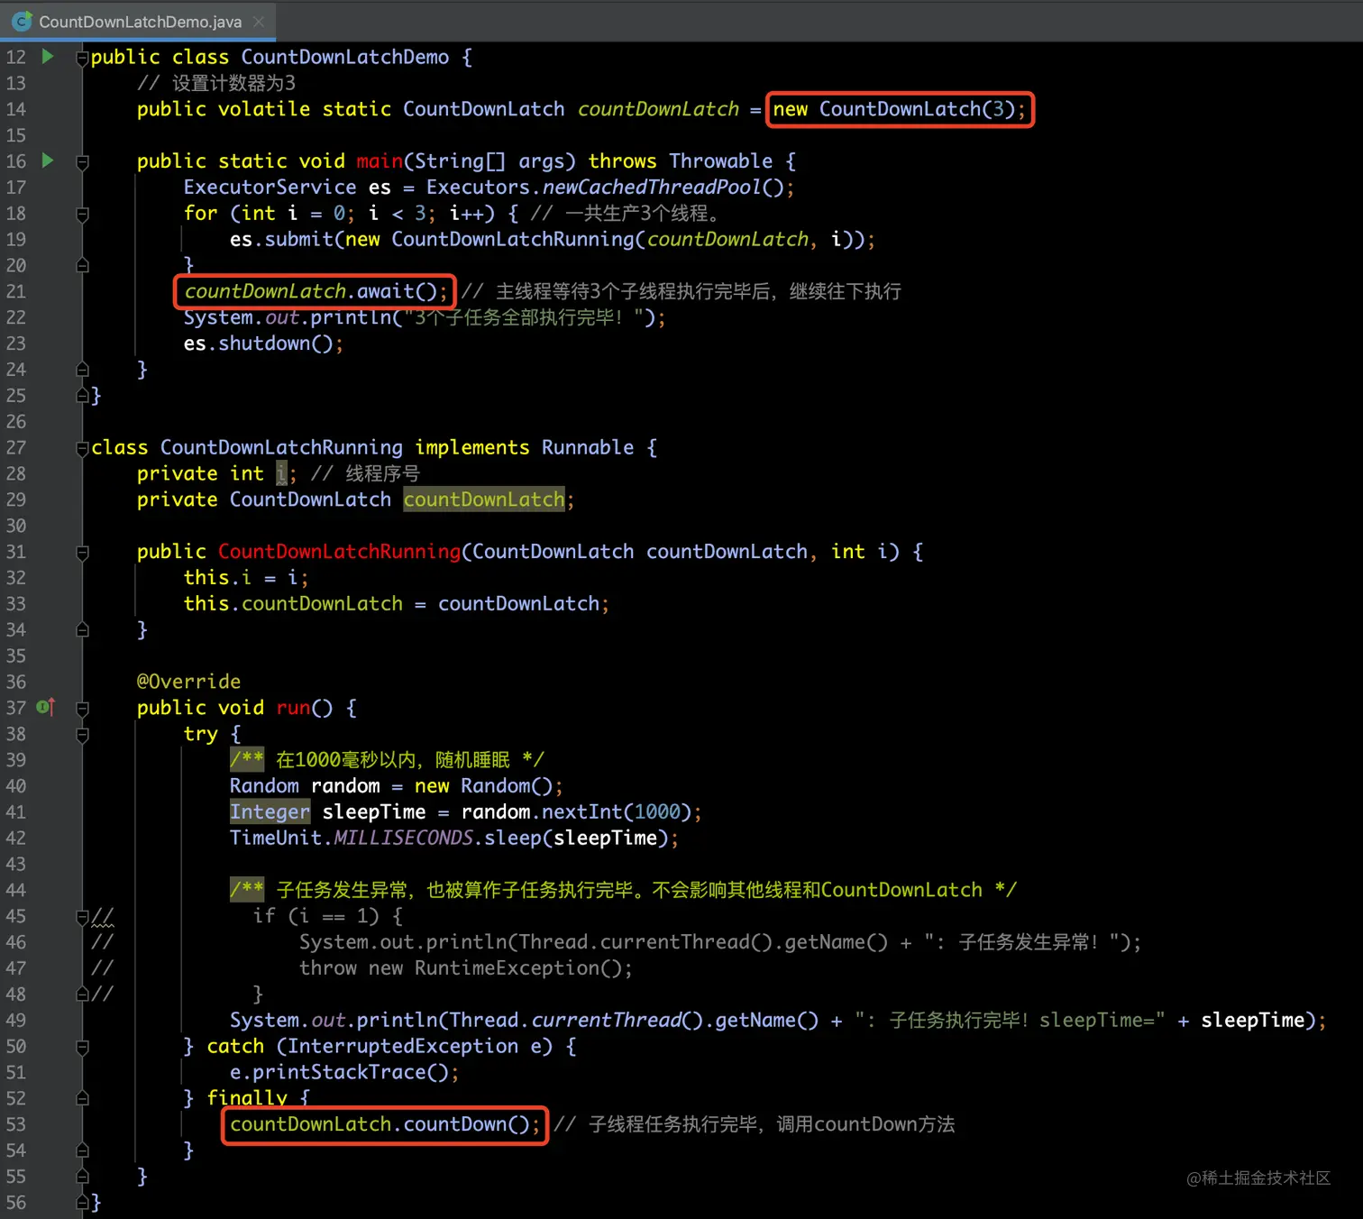The image size is (1363, 1219).
Task: Click class fold end marker on line 56
Action: coord(82,1202)
